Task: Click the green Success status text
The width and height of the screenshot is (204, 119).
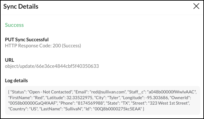Action: (x=14, y=25)
